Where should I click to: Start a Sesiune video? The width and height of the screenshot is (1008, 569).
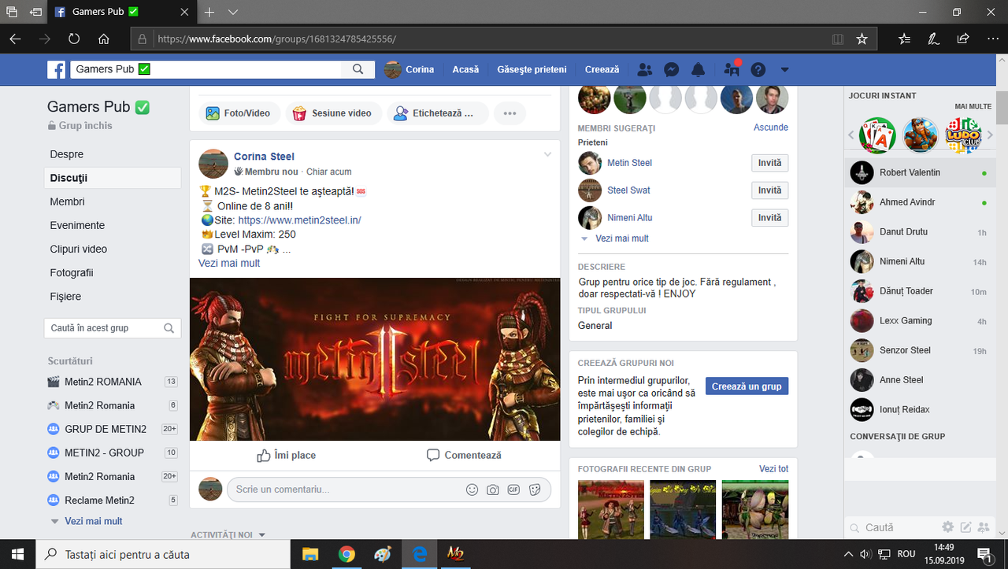[x=334, y=113]
